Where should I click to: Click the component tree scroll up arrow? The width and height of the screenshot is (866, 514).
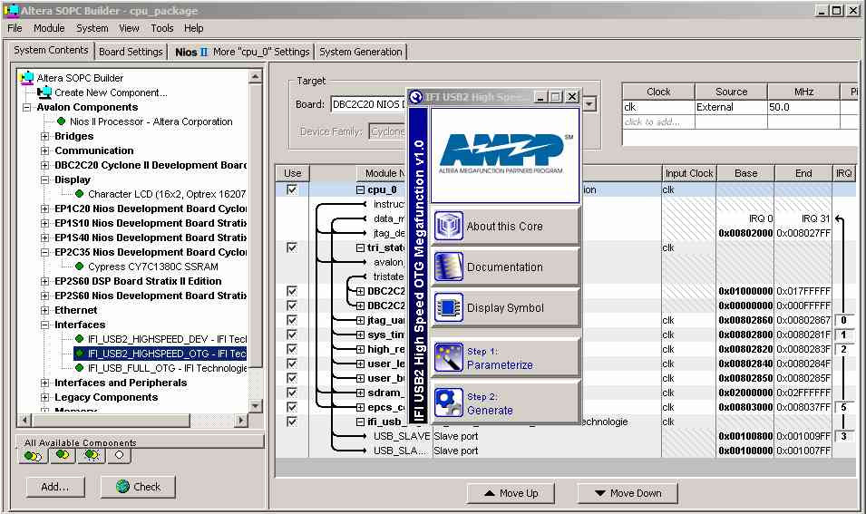pos(255,77)
